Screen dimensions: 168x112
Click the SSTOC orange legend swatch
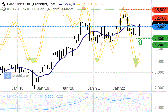point(79,4)
